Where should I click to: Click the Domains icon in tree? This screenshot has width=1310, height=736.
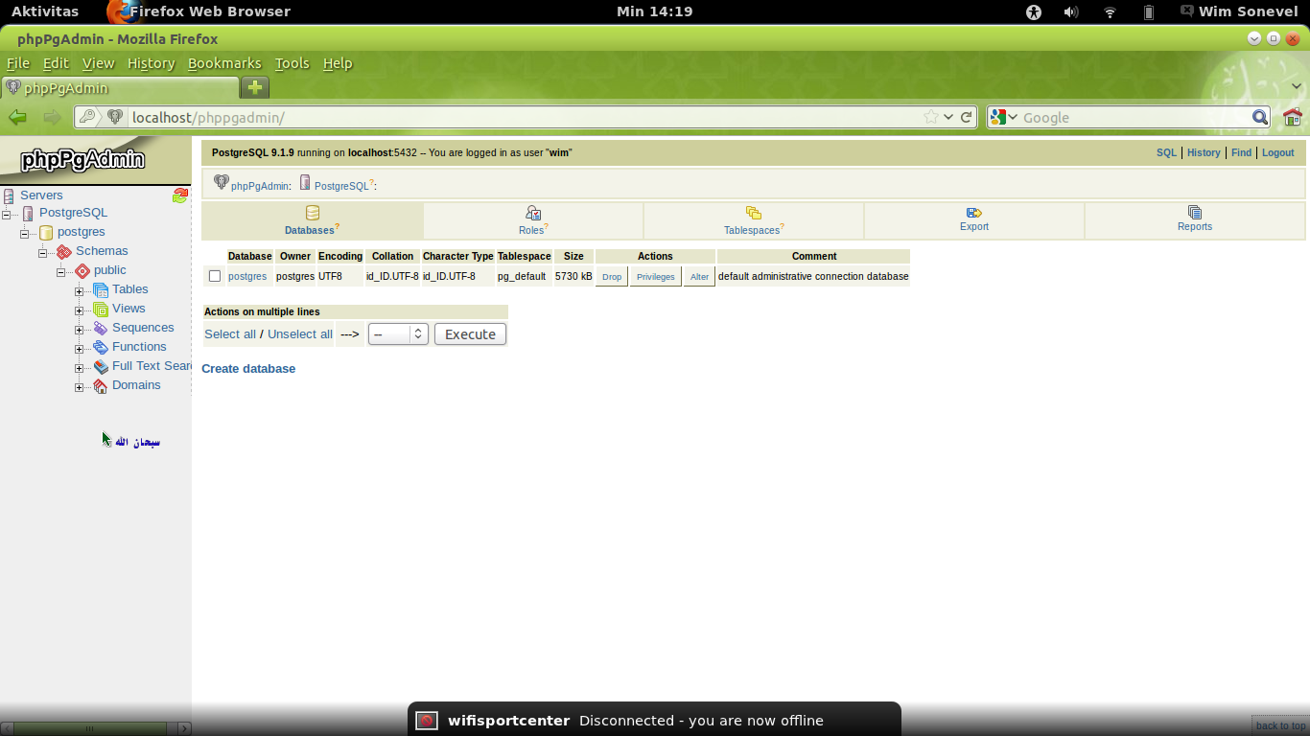tap(101, 385)
